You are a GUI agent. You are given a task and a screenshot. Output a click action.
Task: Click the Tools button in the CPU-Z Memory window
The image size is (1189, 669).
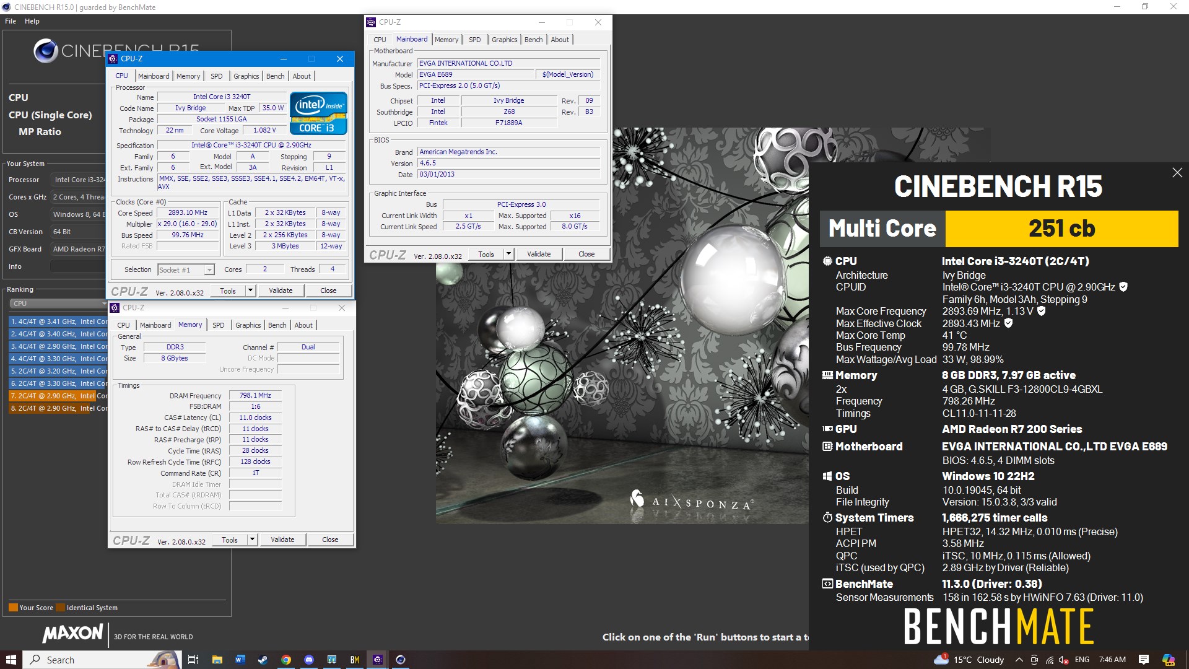point(230,540)
